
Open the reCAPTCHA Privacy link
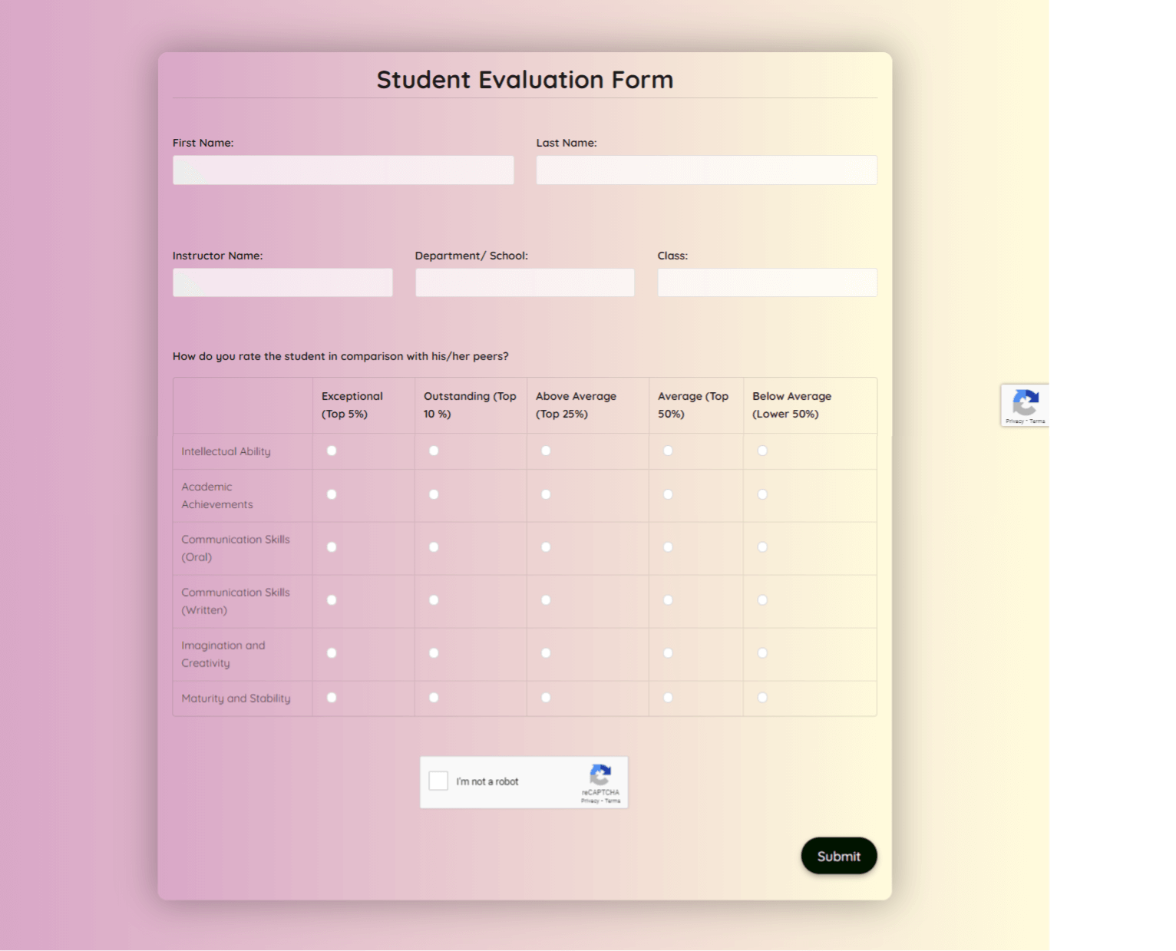pyautogui.click(x=589, y=801)
